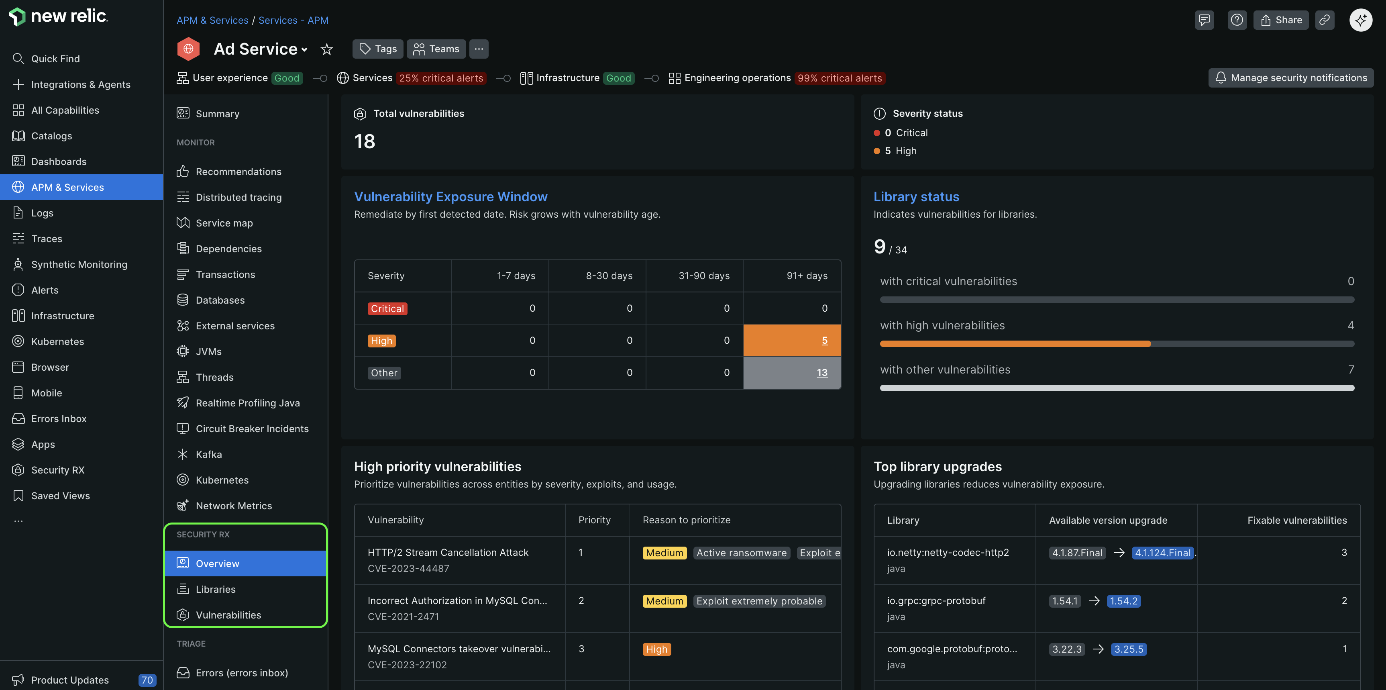Go to Synthetic Monitoring

pyautogui.click(x=79, y=264)
